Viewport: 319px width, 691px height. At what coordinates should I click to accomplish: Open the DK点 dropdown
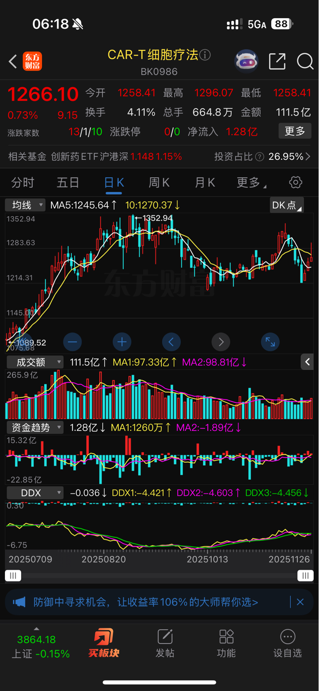pyautogui.click(x=287, y=205)
